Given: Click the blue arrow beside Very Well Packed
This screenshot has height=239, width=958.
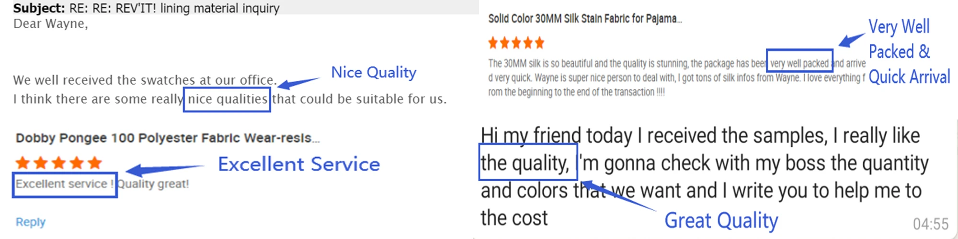Looking at the screenshot, I should (852, 40).
